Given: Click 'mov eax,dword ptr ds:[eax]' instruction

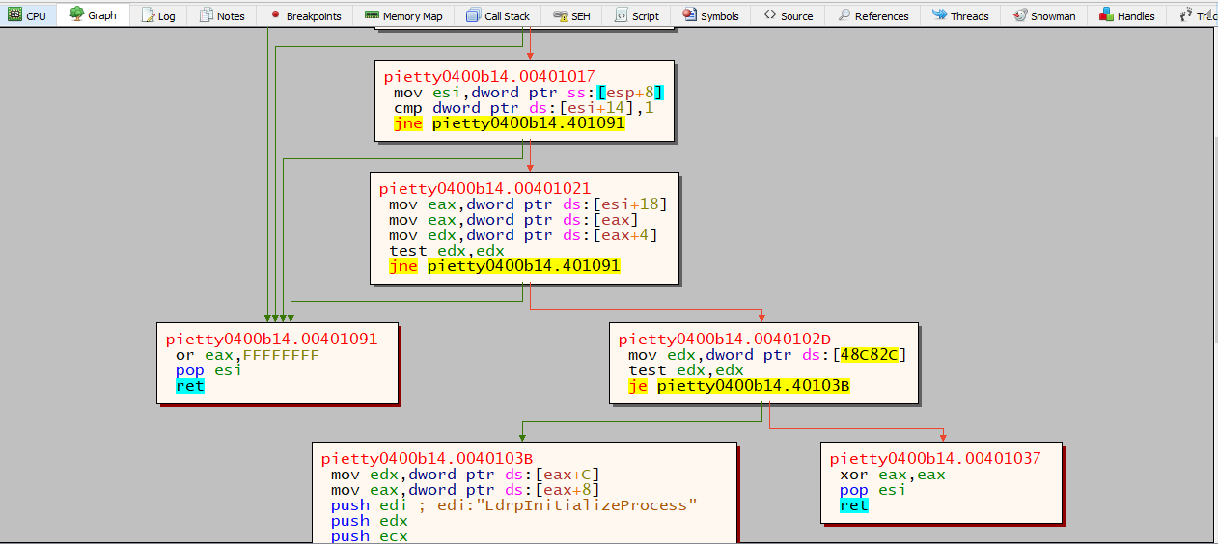Looking at the screenshot, I should pyautogui.click(x=513, y=220).
